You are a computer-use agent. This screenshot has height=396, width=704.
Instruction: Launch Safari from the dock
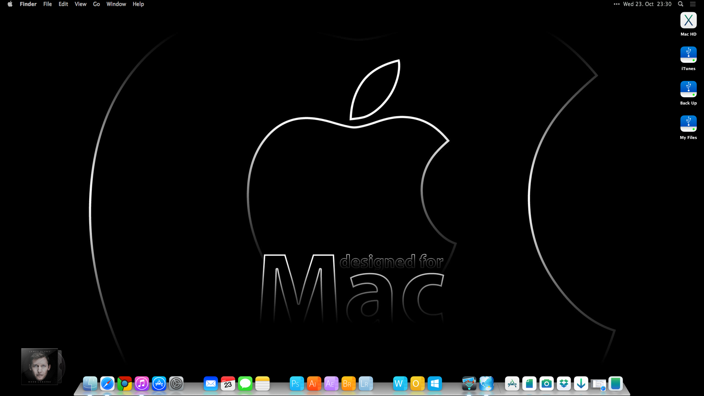[107, 384]
